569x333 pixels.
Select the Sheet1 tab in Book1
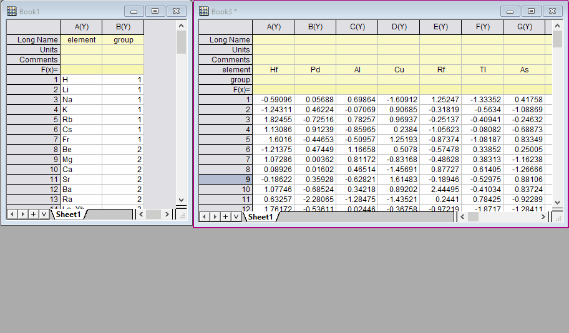68,215
